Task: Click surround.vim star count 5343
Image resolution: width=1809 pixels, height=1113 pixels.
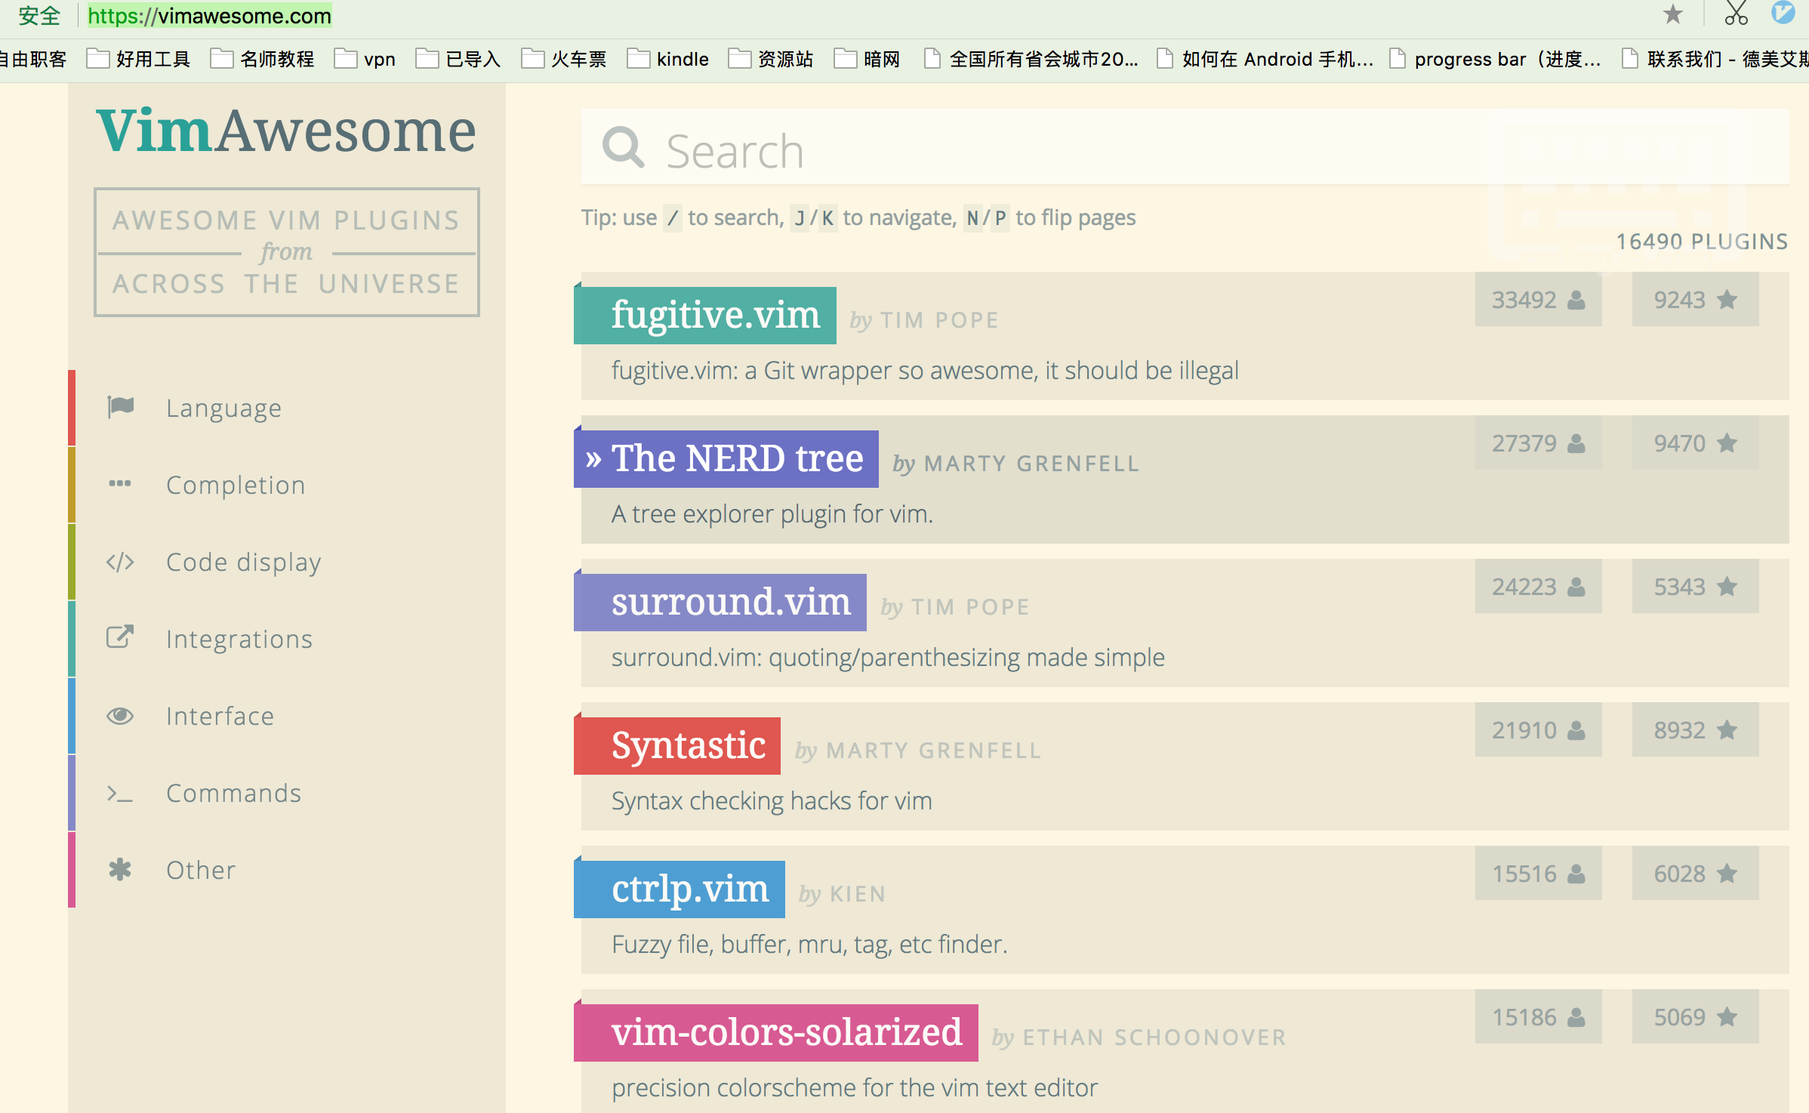Action: (1695, 587)
